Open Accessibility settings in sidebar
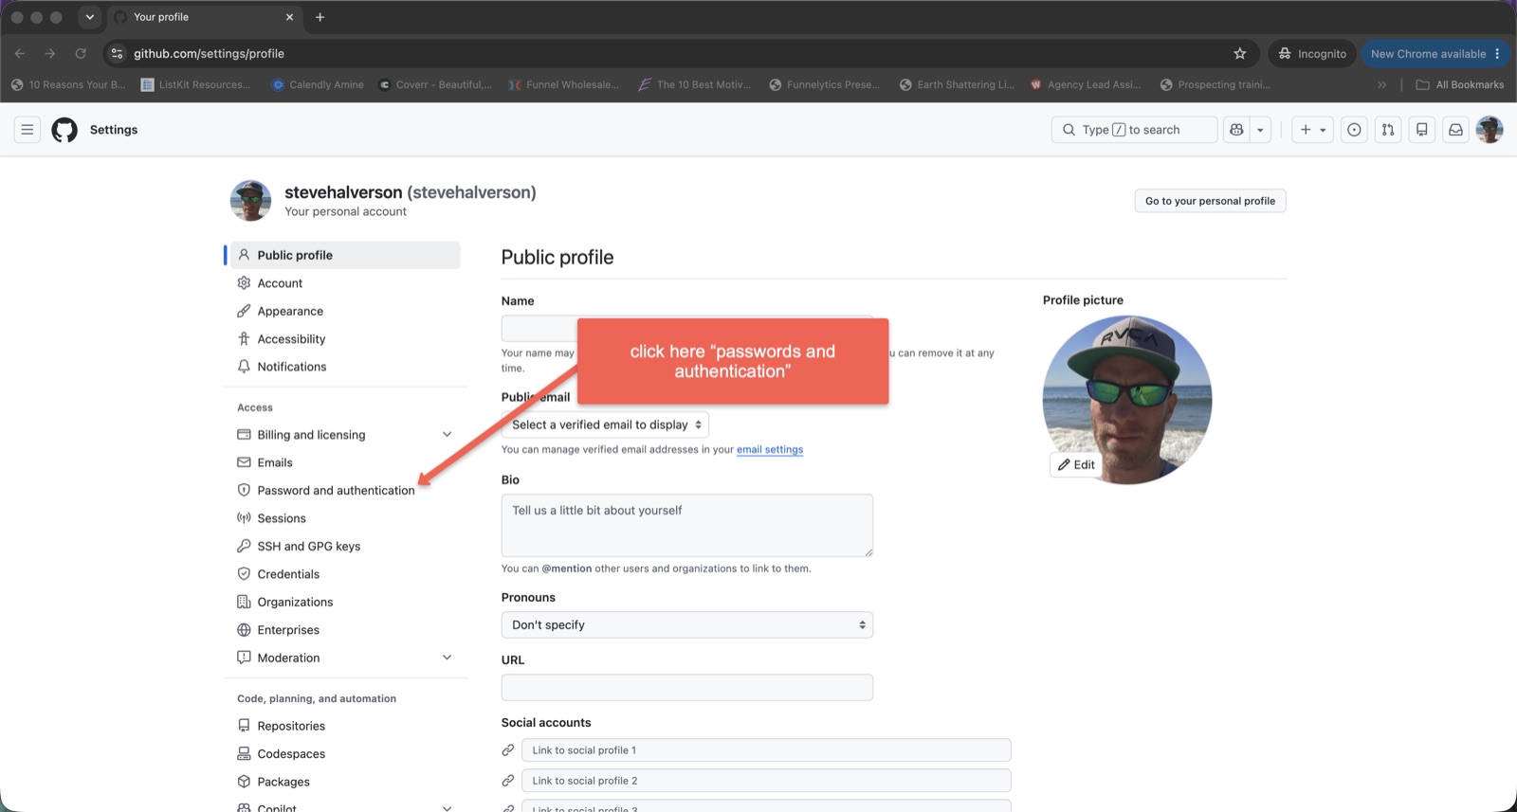Image resolution: width=1517 pixels, height=812 pixels. [345, 339]
